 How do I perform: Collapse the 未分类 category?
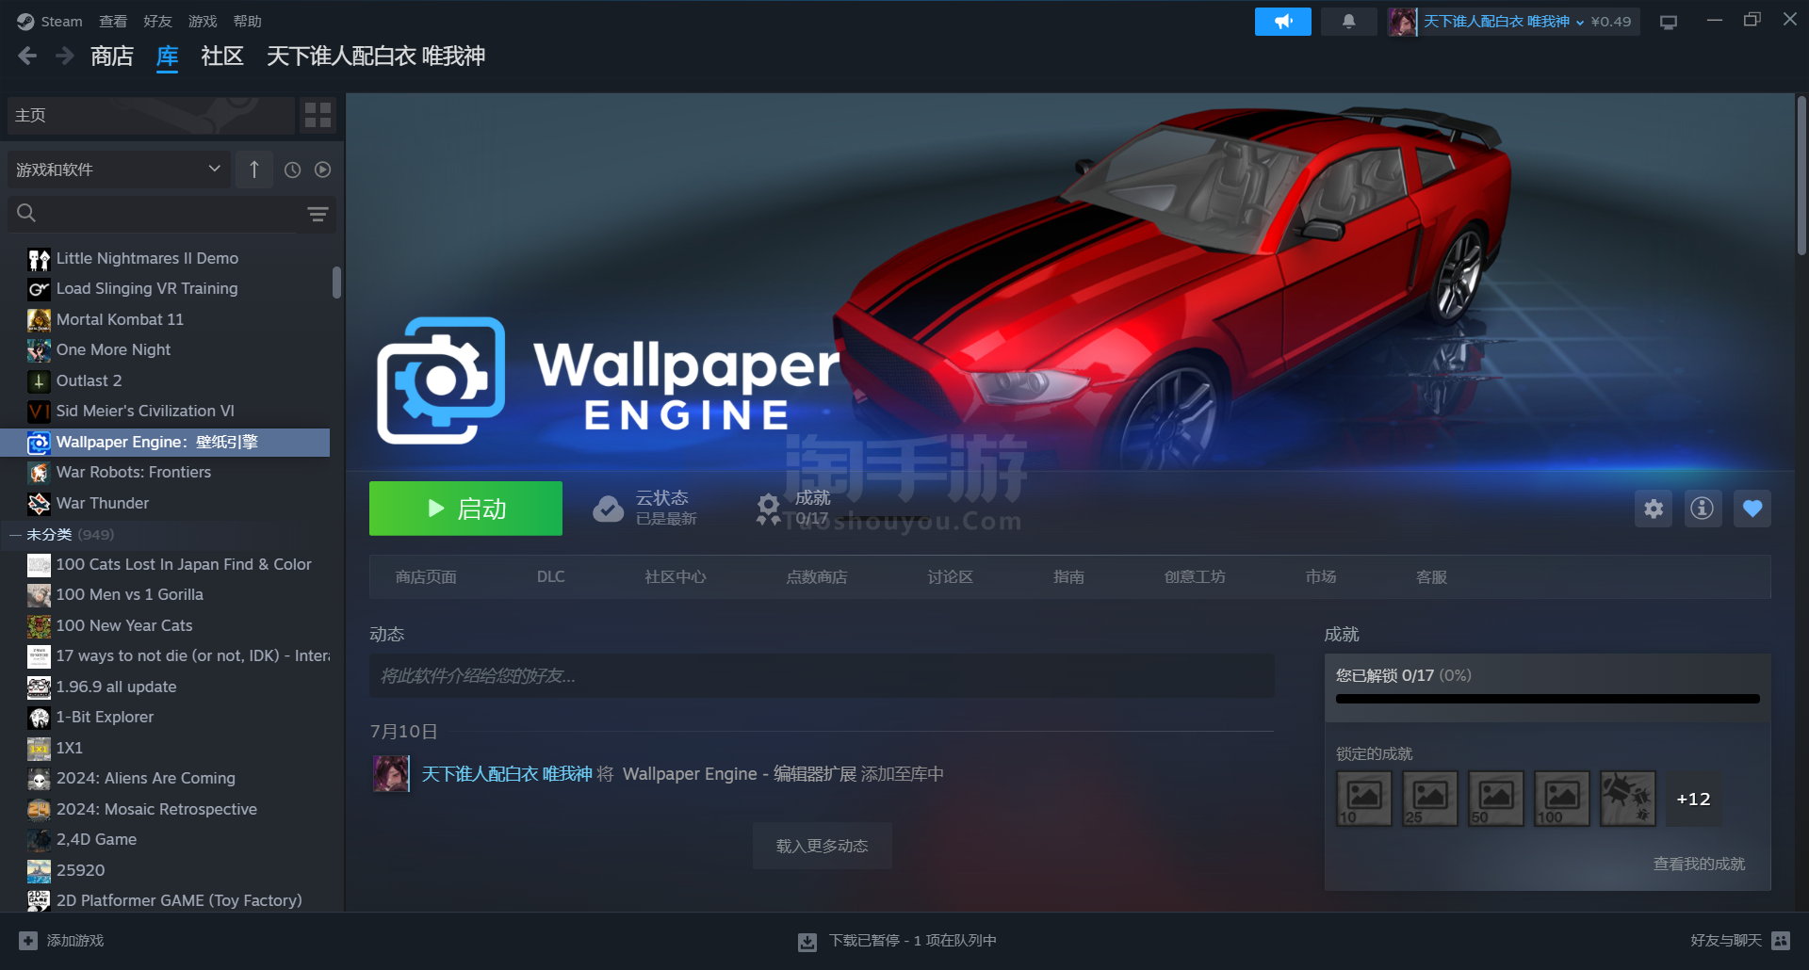(15, 535)
